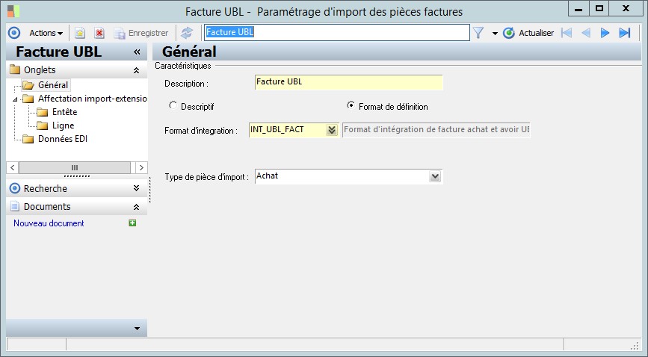The width and height of the screenshot is (648, 357).
Task: Click the red delete record icon
Action: click(99, 33)
